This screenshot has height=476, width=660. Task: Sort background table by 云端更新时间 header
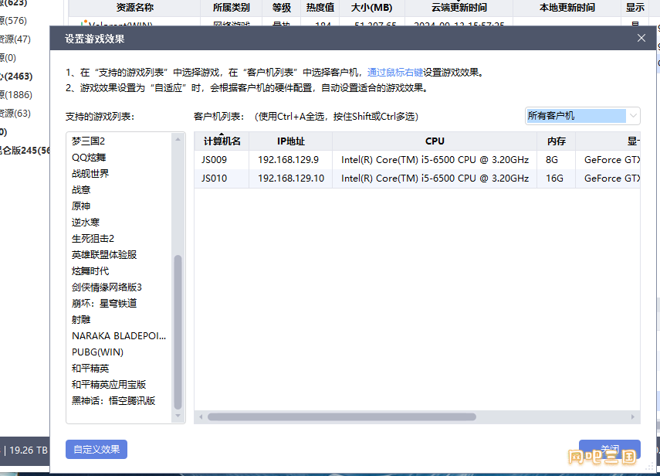[x=459, y=8]
